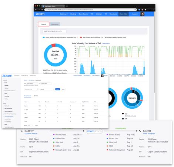174x167 pixels.
Task: Bookmark the page with the star icon
Action: point(135,10)
